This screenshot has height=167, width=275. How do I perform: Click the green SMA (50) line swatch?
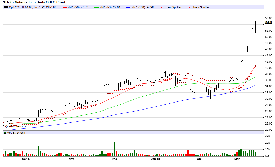coord(97,7)
